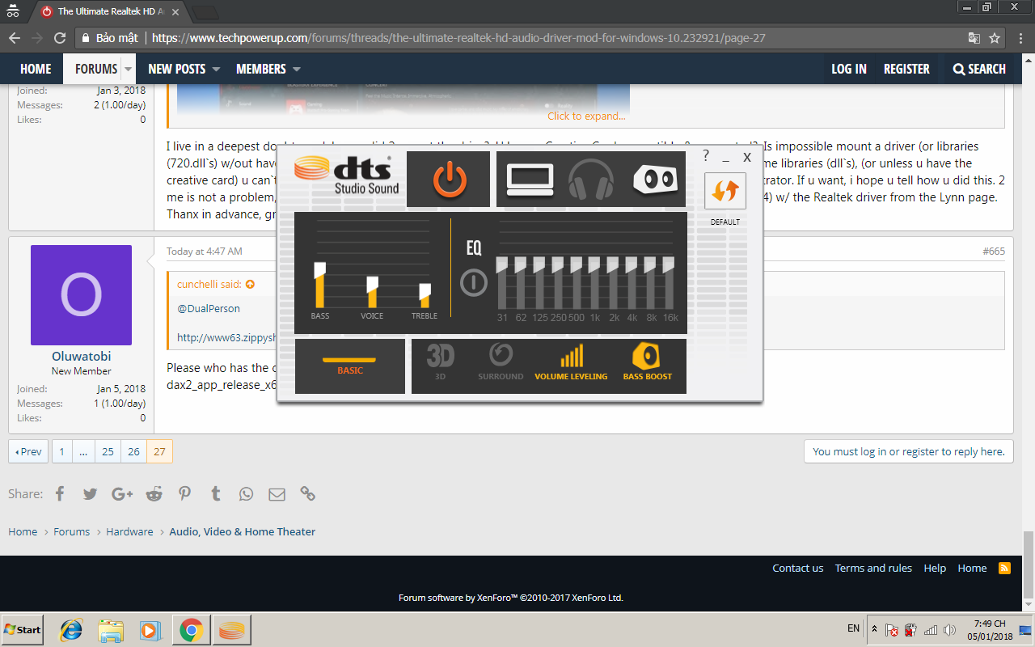Open forum SEARCH
The image size is (1035, 647).
click(x=979, y=69)
